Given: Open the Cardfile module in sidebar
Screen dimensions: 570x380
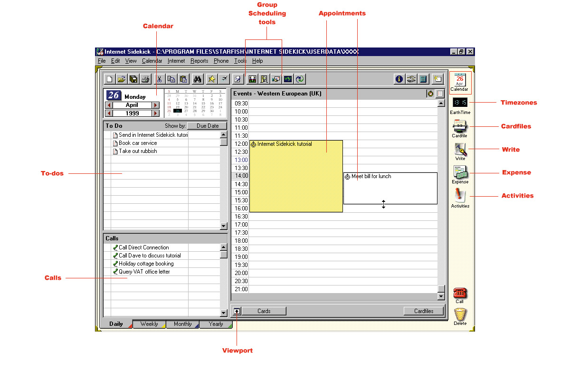Looking at the screenshot, I should (459, 126).
